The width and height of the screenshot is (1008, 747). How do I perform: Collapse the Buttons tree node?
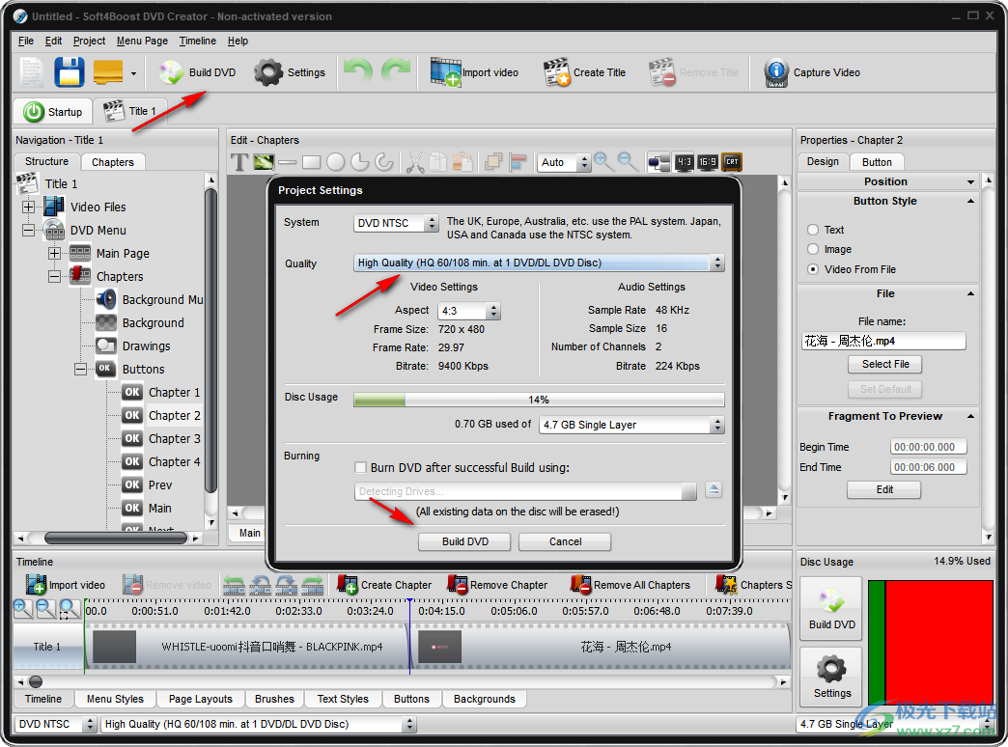pyautogui.click(x=80, y=369)
